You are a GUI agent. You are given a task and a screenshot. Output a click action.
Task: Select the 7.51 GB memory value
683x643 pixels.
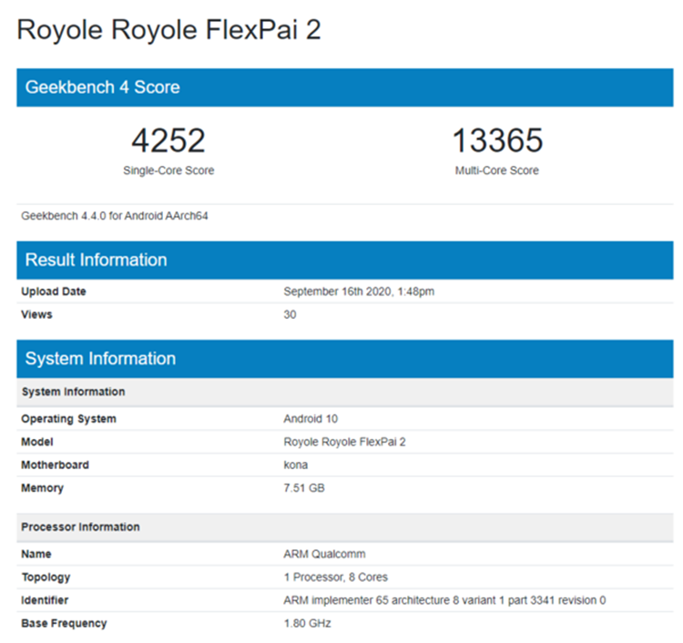(304, 488)
